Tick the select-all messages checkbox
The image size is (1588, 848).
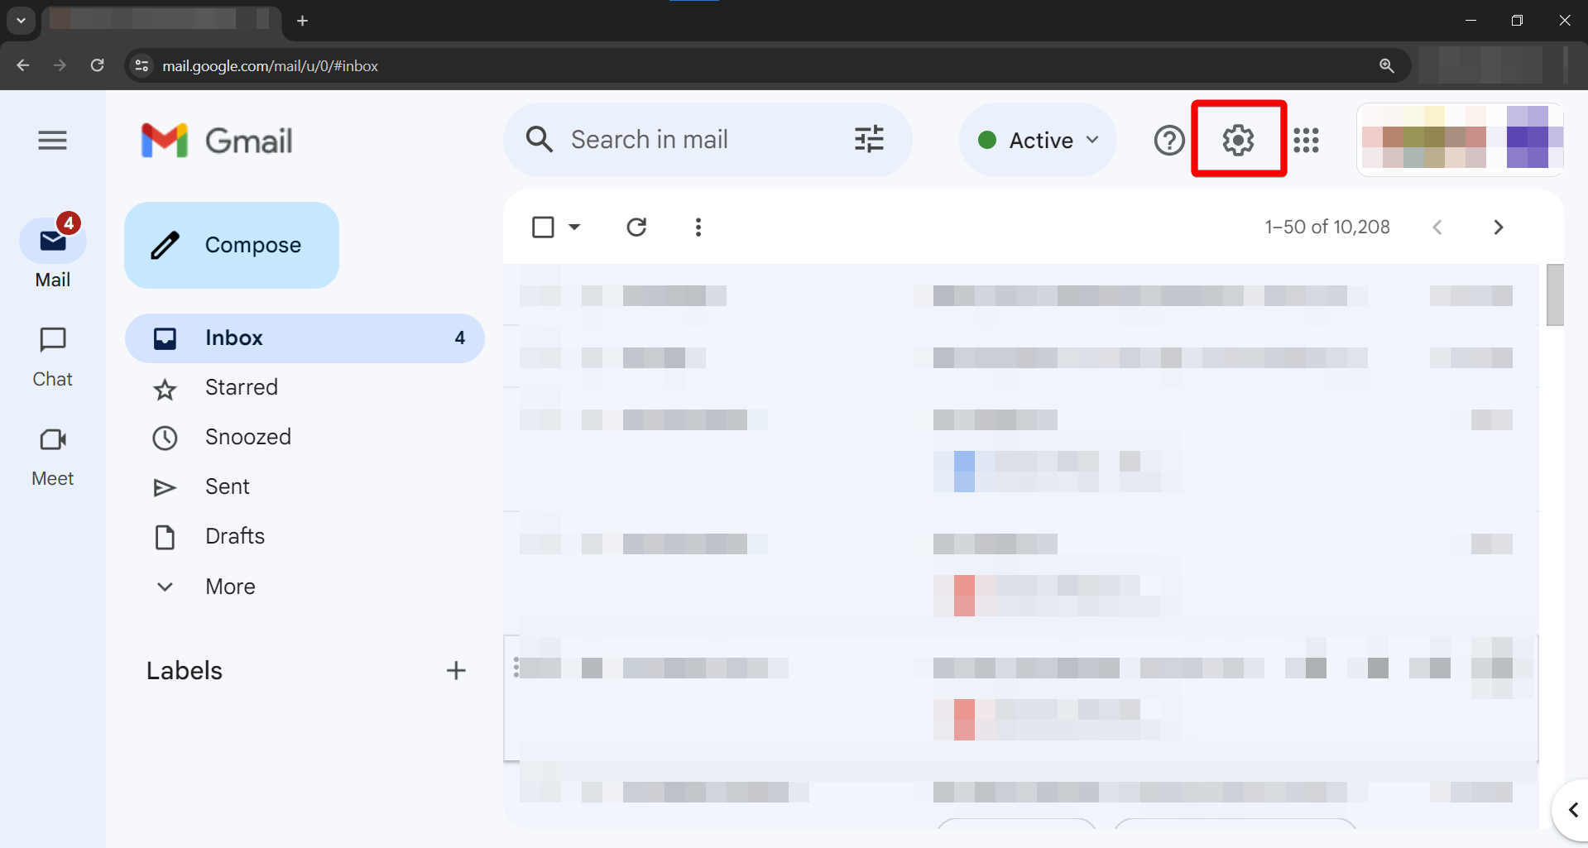[543, 227]
